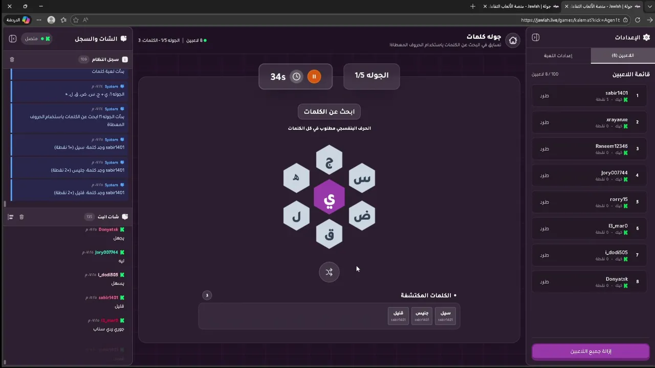Open the settings gear icon
The height and width of the screenshot is (368, 655).
click(x=646, y=37)
